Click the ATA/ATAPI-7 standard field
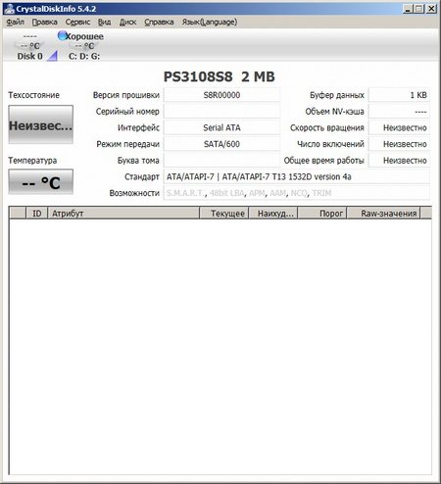This screenshot has height=484, width=441. point(297,176)
